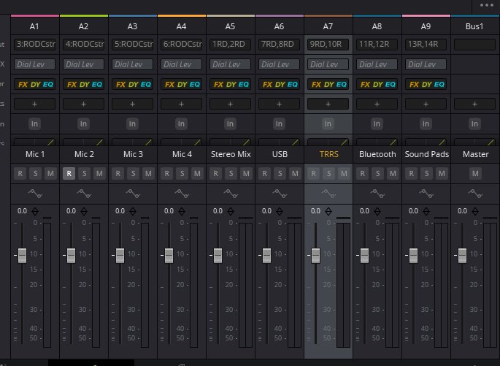Viewport: 500px width, 366px height.
Task: Open automation curve icon on Master bus
Action: pyautogui.click(x=475, y=194)
